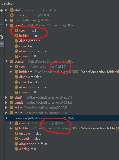The image size is (119, 160).
Task: Click the move watch down arrow
Action: click(1, 31)
